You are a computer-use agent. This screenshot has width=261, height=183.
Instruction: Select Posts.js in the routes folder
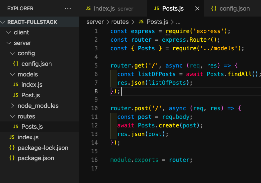point(39,127)
